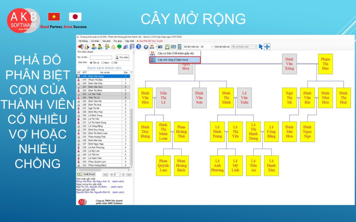Open the 'Cập nhật' menu
356x222 pixels.
[x=130, y=41]
